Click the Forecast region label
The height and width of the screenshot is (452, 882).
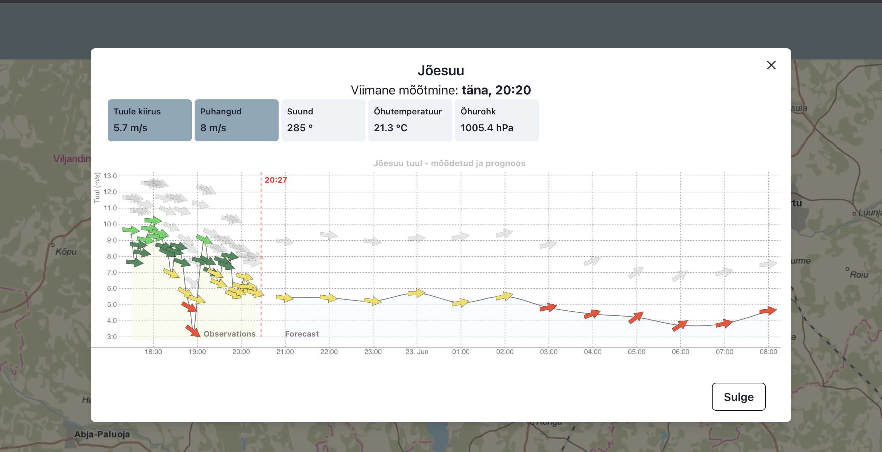pos(302,334)
